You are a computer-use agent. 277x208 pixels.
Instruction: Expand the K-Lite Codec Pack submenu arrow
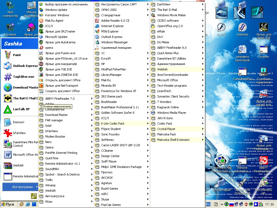tap(148, 123)
